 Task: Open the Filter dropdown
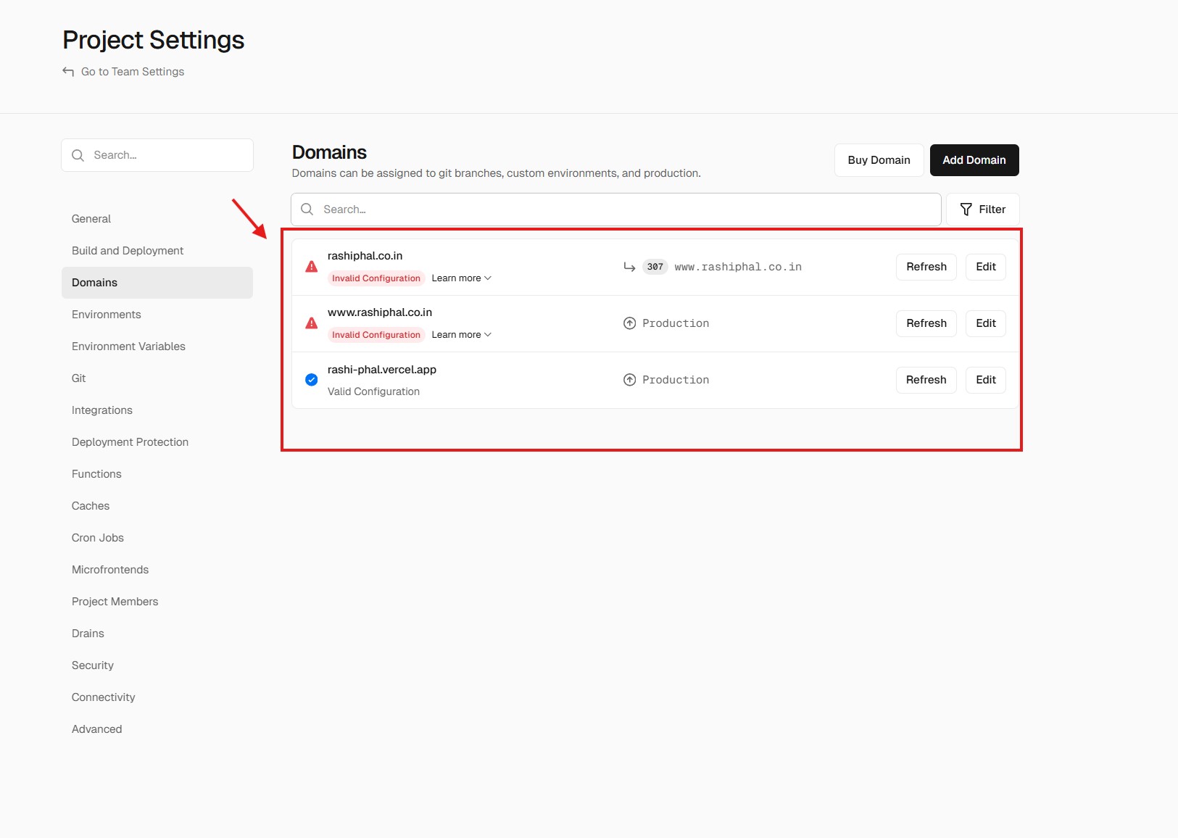(982, 209)
